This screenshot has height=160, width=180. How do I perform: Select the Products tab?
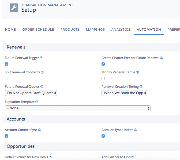pyautogui.click(x=70, y=30)
